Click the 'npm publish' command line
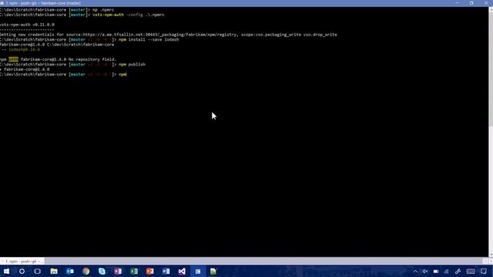The height and width of the screenshot is (277, 493). point(132,65)
